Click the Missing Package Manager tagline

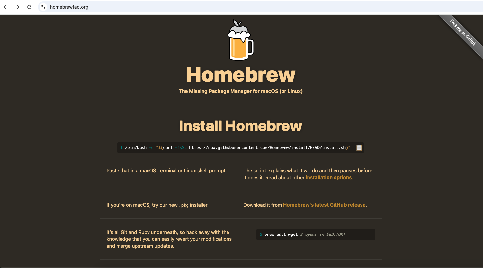(240, 91)
